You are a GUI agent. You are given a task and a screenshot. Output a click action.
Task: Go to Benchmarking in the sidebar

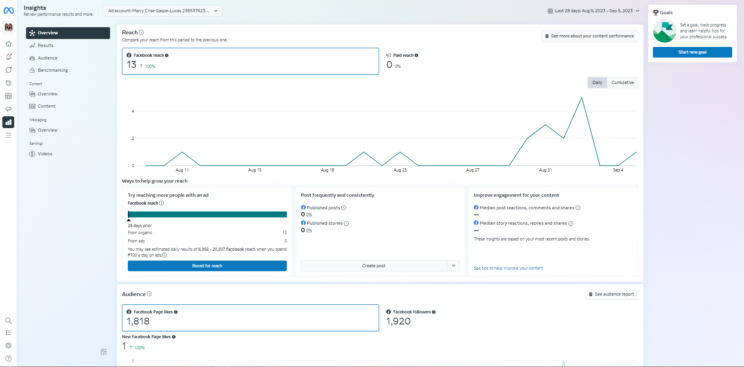coord(53,70)
